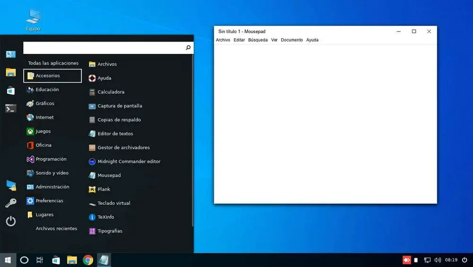Click the lock screen icon in menu sidebar
This screenshot has width=473, height=267.
tap(11, 185)
